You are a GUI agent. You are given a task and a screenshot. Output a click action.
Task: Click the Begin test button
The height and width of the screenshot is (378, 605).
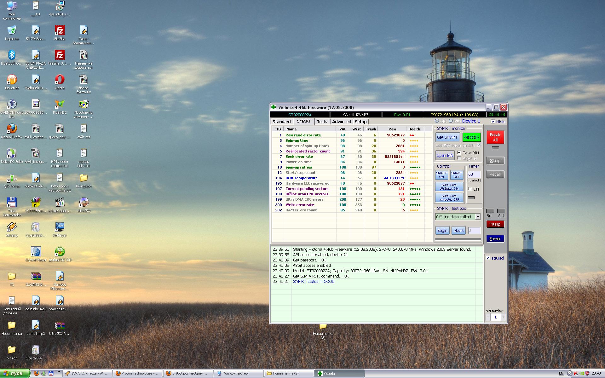(x=442, y=231)
